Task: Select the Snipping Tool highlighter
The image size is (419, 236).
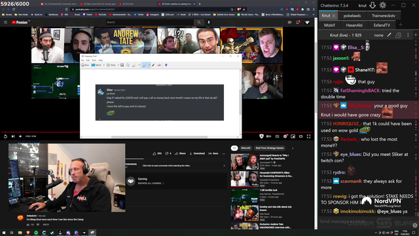Action: click(x=153, y=65)
